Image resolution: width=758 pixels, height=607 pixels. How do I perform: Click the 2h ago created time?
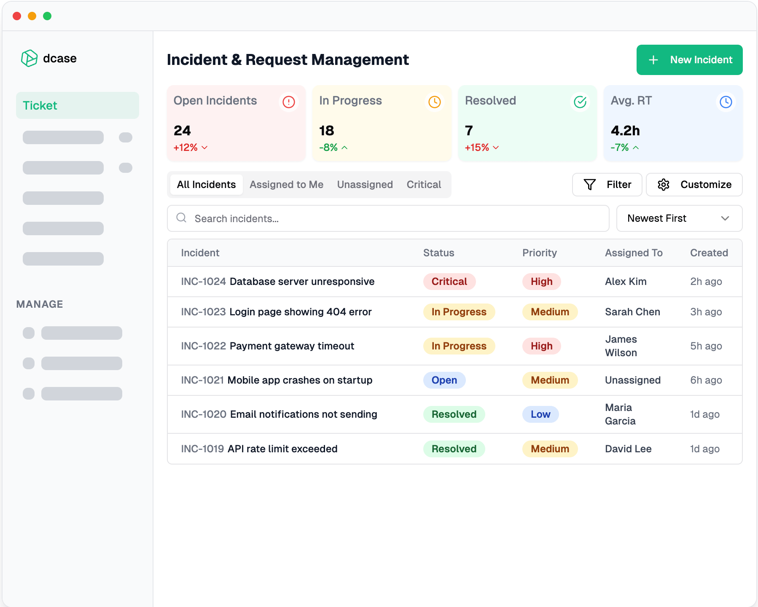click(706, 282)
